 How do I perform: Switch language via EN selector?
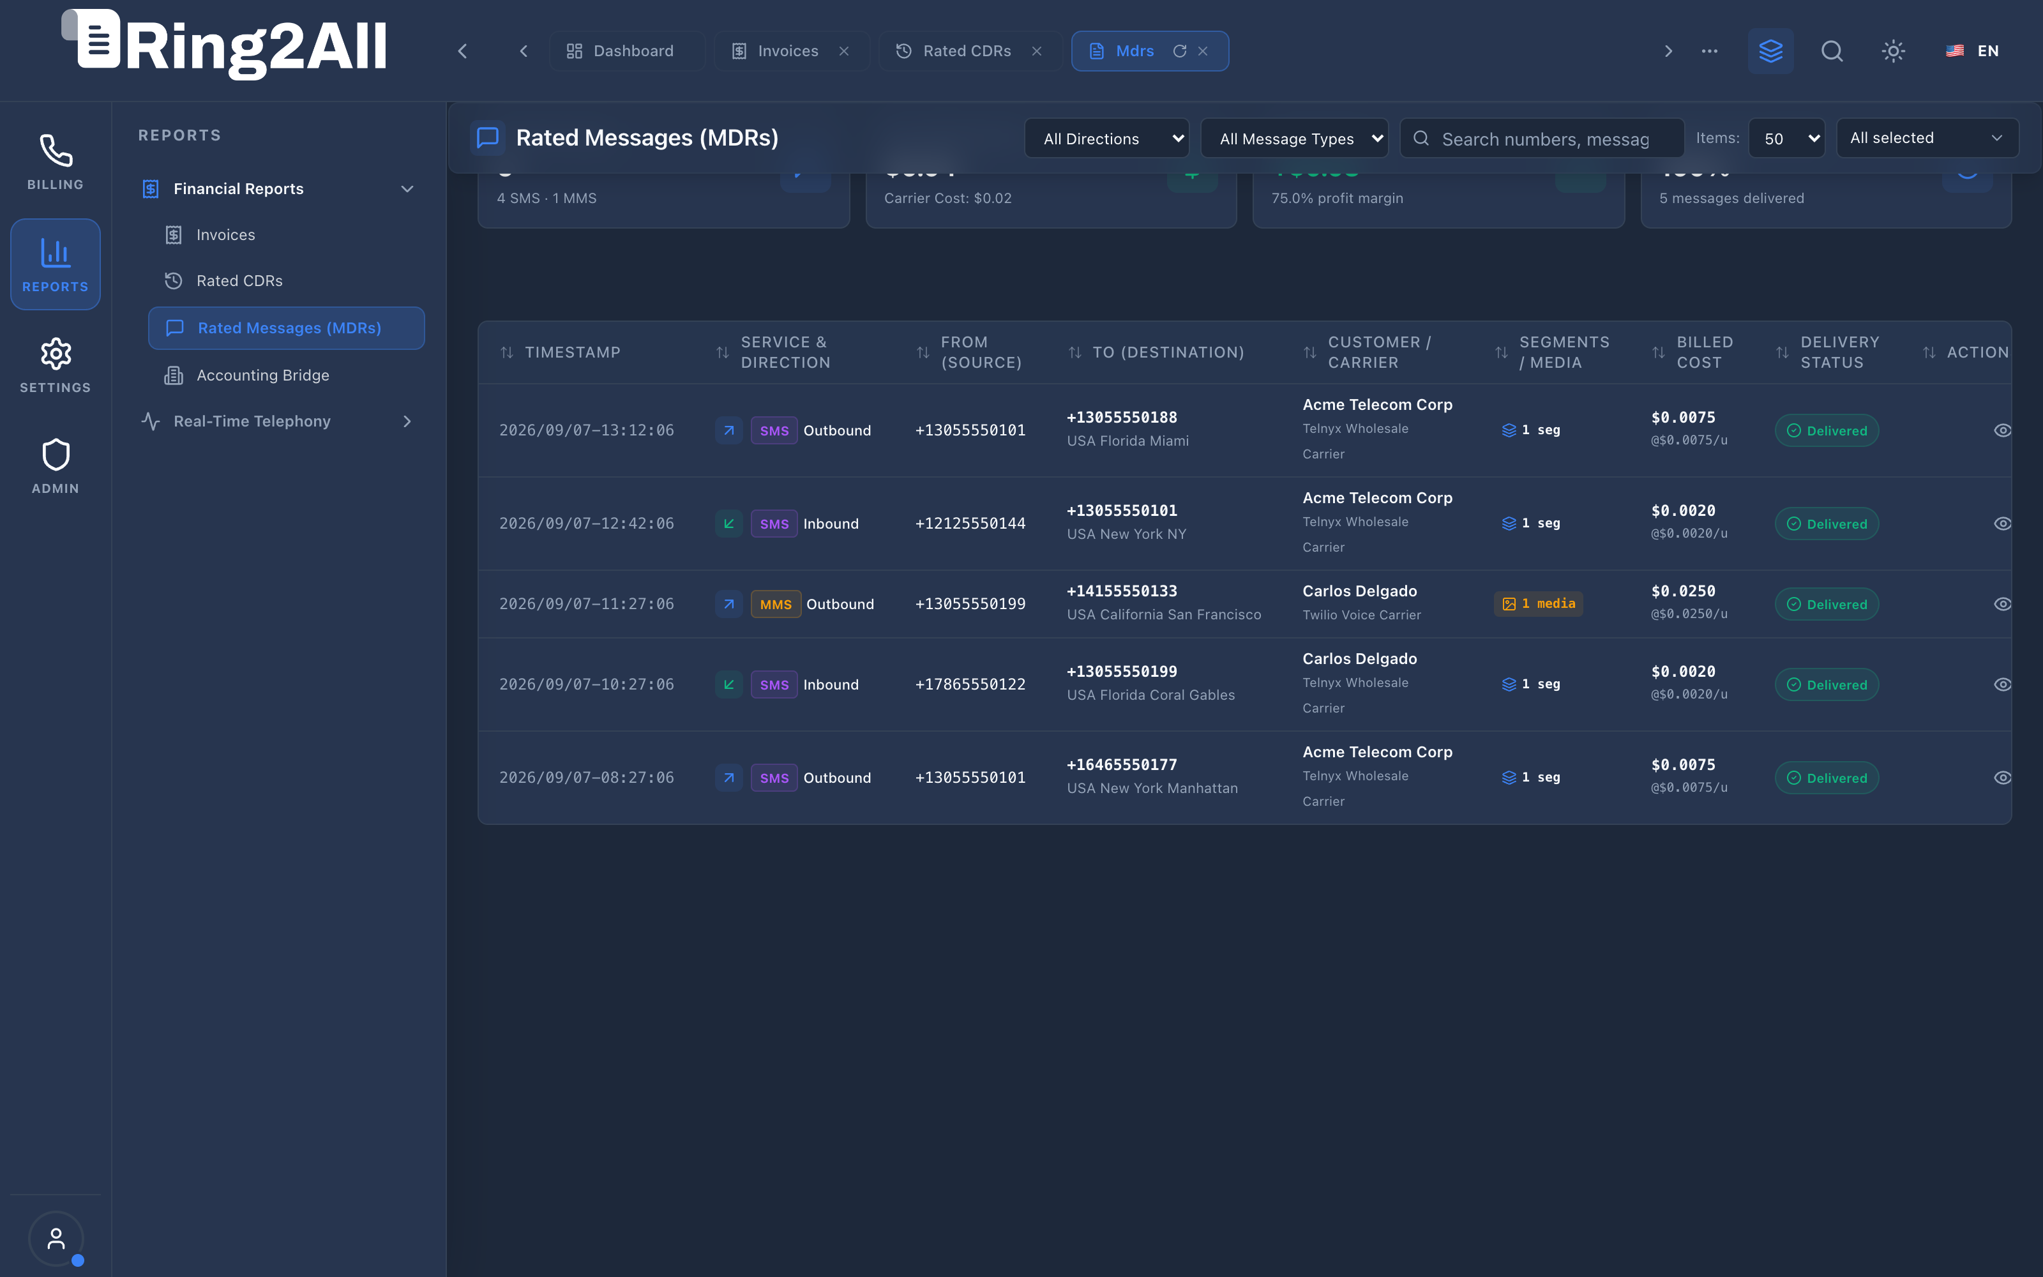point(1972,50)
